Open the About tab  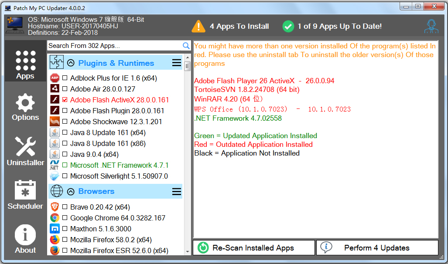click(25, 239)
